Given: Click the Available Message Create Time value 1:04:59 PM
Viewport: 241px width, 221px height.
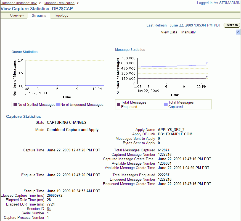Looking at the screenshot, I should click(184, 168).
